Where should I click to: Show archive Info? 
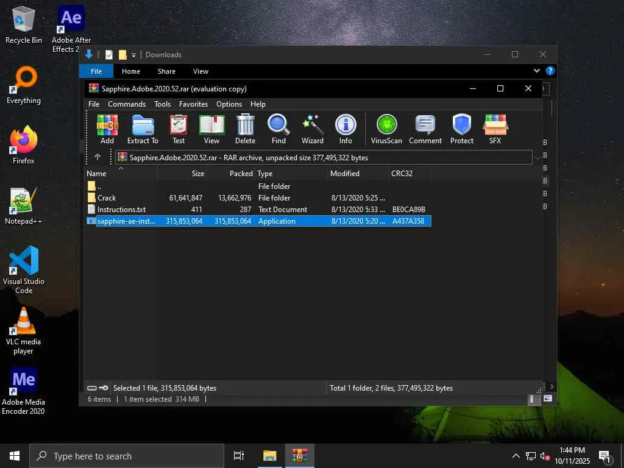point(346,129)
